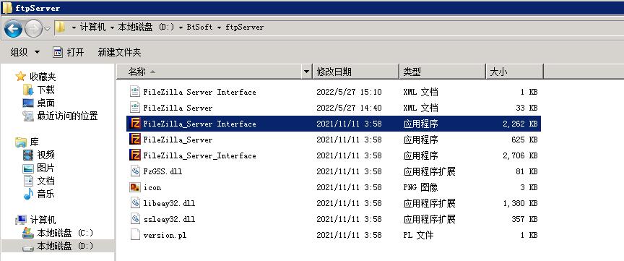This screenshot has width=624, height=261.
Task: Expand the arrow before 本地磁盘 (D:) in the path
Action: [112, 27]
